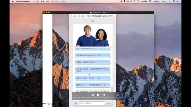Image resolution: width=191 pixels, height=107 pixels.
Task: Open the ウインドウ menu
Action: click(55, 1)
